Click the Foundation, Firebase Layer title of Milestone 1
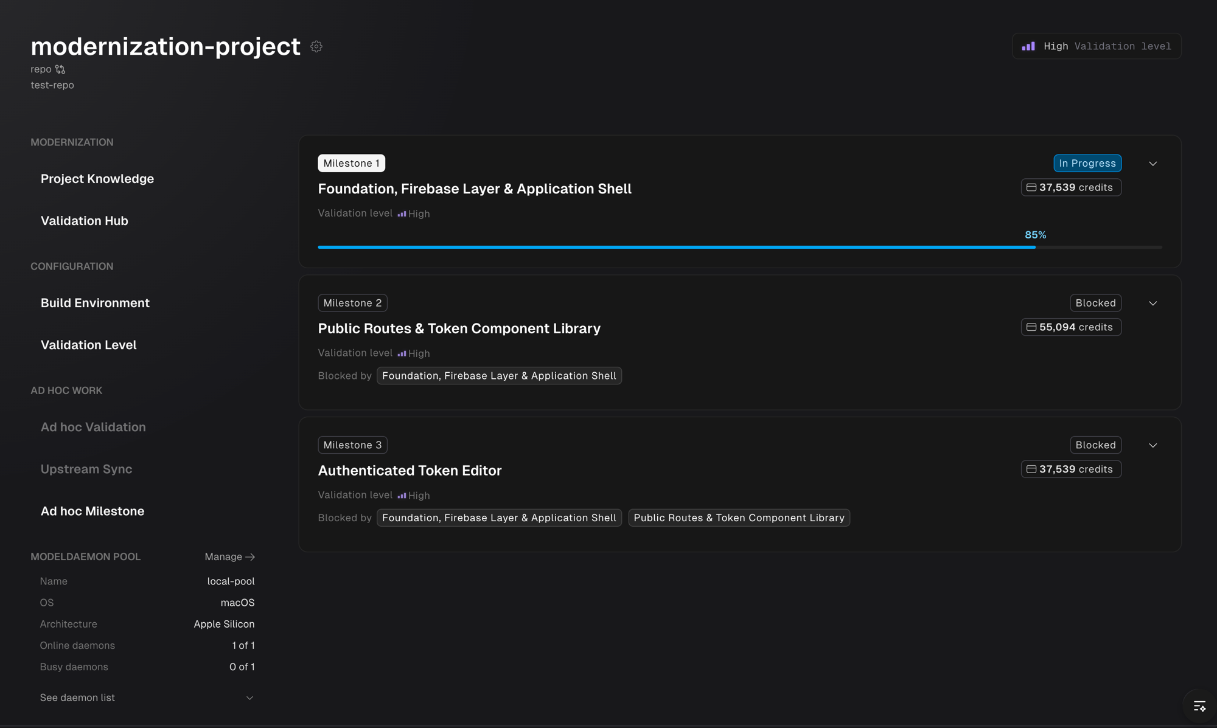 pos(475,189)
